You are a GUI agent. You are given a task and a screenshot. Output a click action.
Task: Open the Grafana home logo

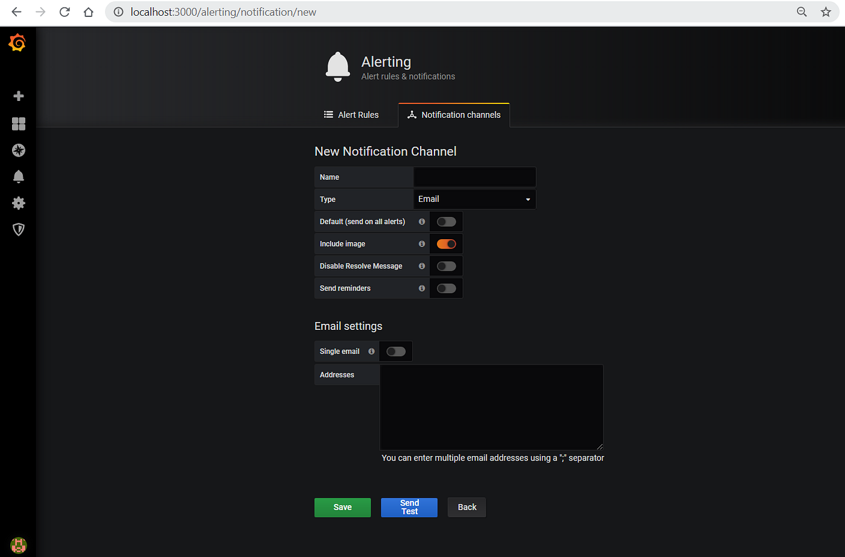(18, 42)
